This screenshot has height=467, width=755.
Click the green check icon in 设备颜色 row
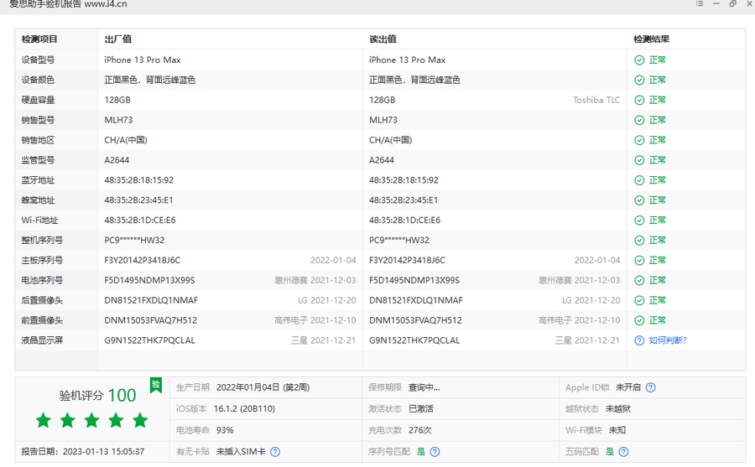point(639,80)
